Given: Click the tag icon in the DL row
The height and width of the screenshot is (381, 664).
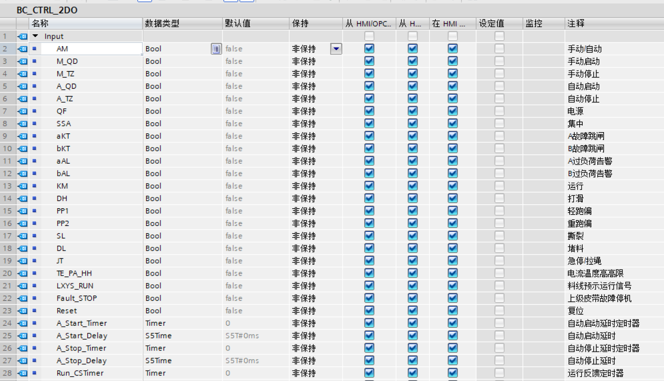Looking at the screenshot, I should 23,248.
